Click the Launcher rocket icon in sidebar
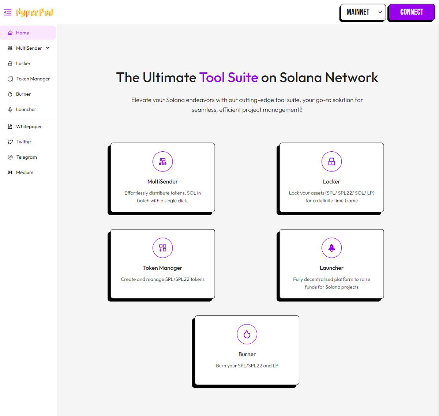This screenshot has width=439, height=416. pyautogui.click(x=10, y=110)
